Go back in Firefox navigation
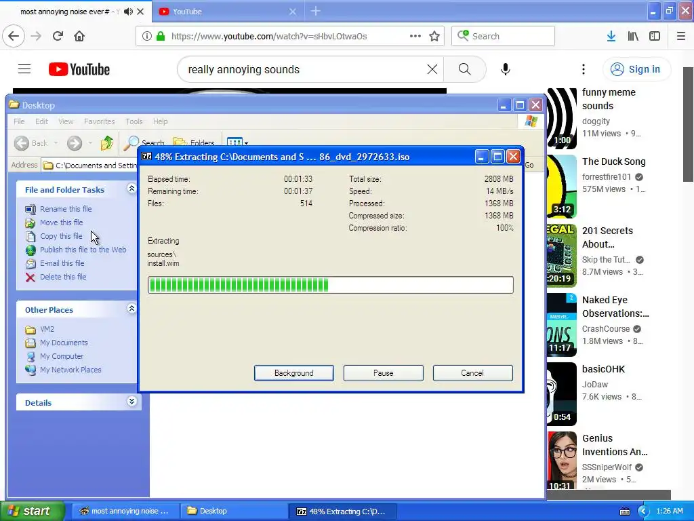Image resolution: width=694 pixels, height=521 pixels. pos(14,36)
